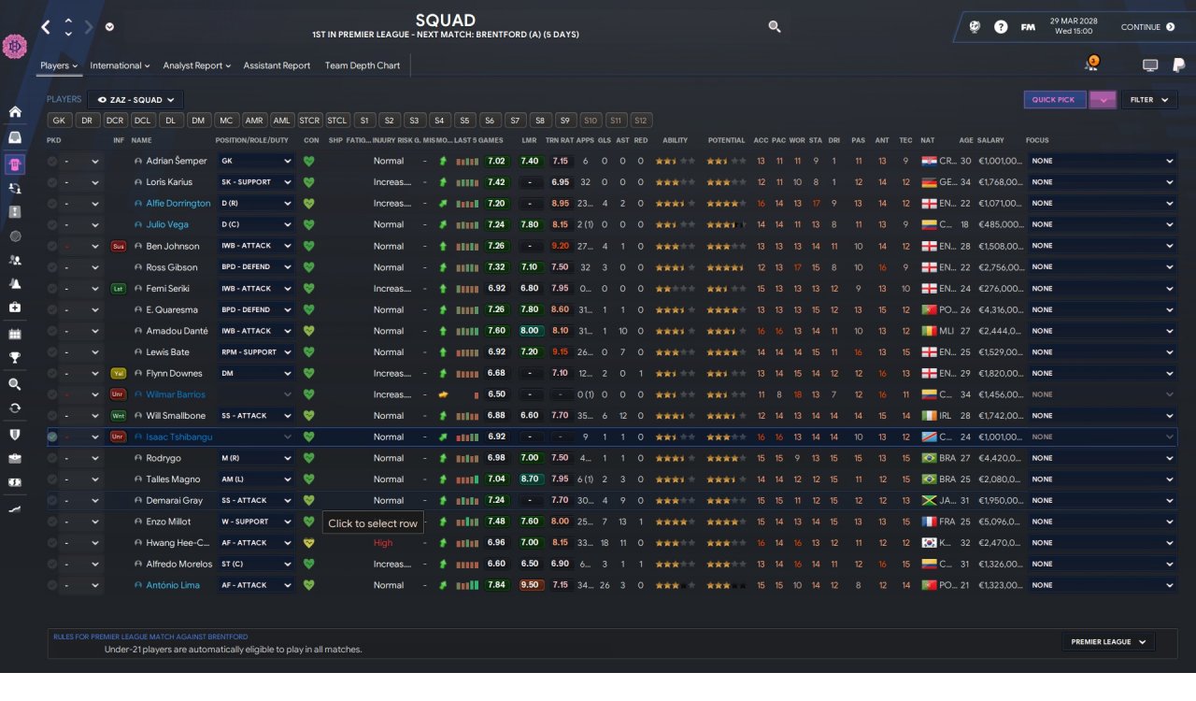Open the Analyst Report tab
The height and width of the screenshot is (701, 1196).
(x=197, y=65)
